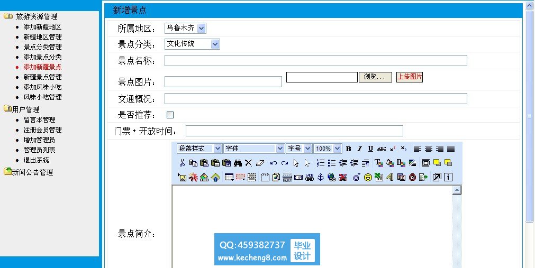Align text left in editor
This screenshot has width=535, height=268.
pos(418,149)
